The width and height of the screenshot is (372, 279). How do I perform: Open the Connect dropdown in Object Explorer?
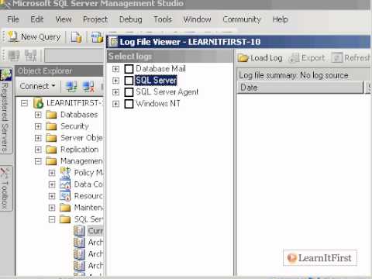pyautogui.click(x=37, y=86)
